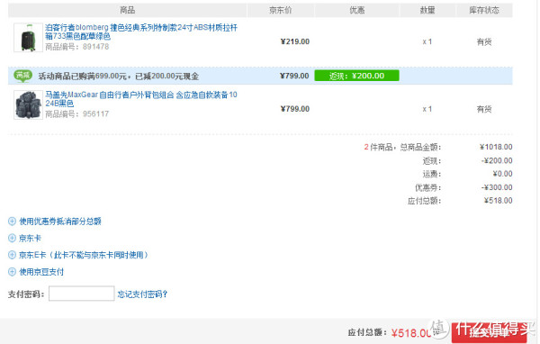Select product number 891478 text
Viewport: 540px width, 344px height.
pyautogui.click(x=95, y=47)
